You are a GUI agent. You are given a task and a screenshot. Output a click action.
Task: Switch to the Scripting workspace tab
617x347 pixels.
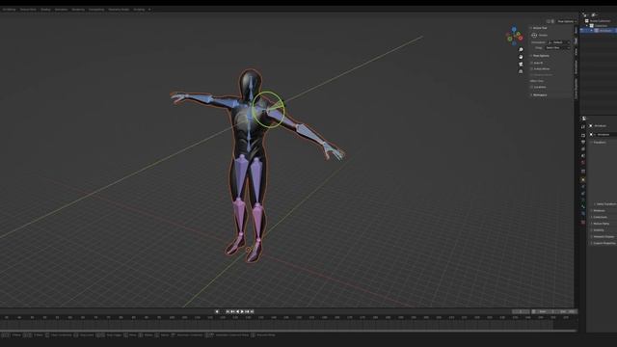point(139,10)
